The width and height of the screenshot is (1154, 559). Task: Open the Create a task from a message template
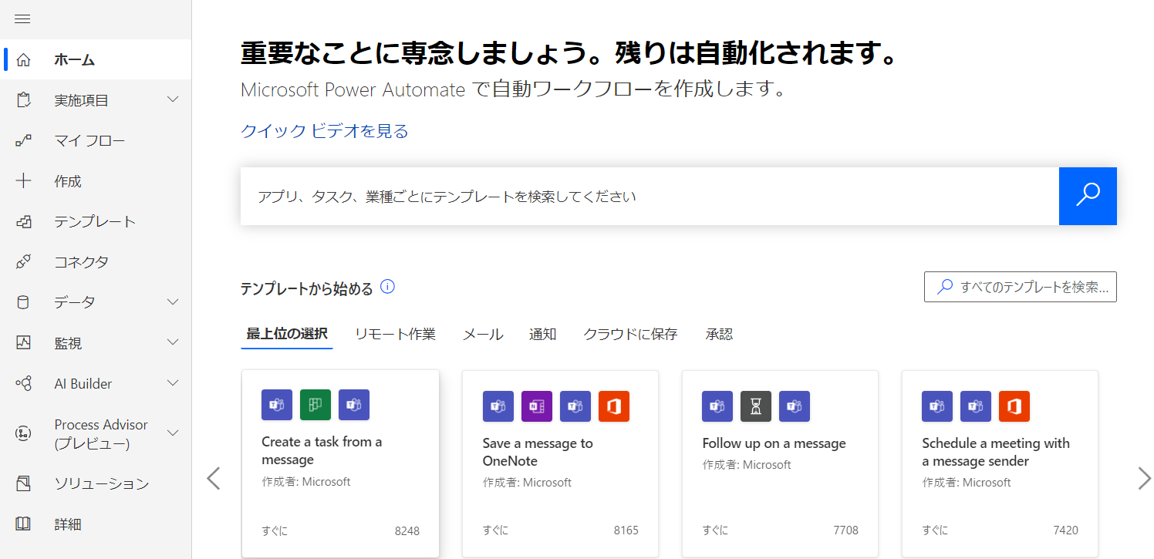[x=340, y=463]
